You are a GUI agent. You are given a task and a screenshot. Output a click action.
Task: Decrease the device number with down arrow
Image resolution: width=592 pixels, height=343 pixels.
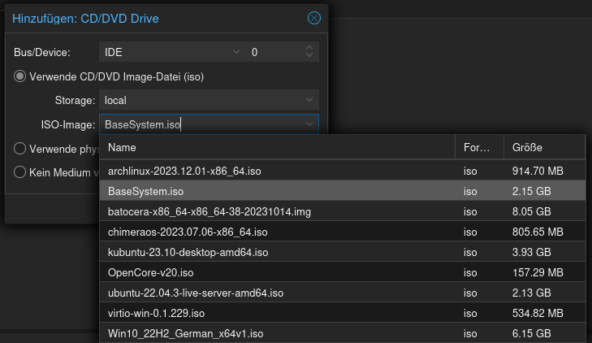(x=309, y=56)
